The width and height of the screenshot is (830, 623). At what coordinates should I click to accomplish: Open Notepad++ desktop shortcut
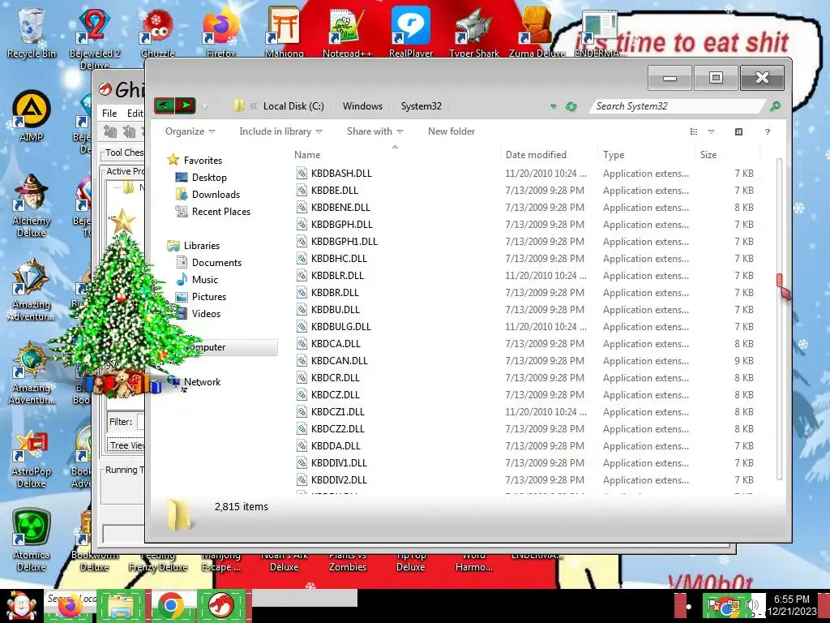click(347, 32)
